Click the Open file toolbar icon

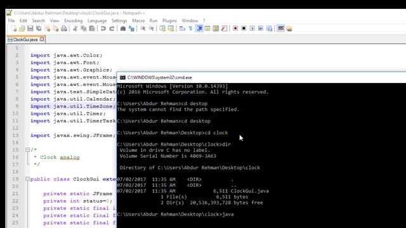(x=22, y=28)
